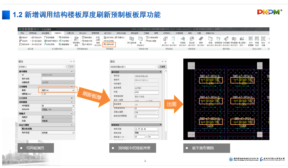Viewport: 288px width, 168px height.
Task: Click the 删除属性 tool
Action: 87,37
